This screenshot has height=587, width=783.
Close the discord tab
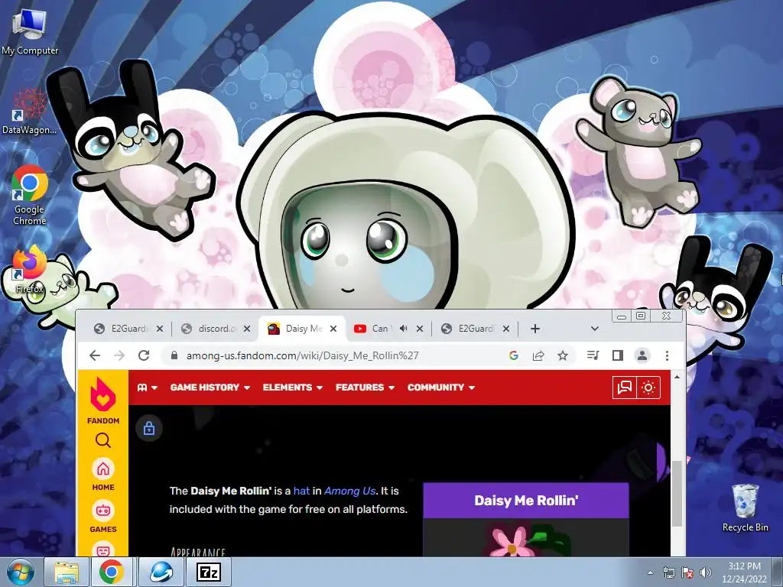(x=247, y=329)
